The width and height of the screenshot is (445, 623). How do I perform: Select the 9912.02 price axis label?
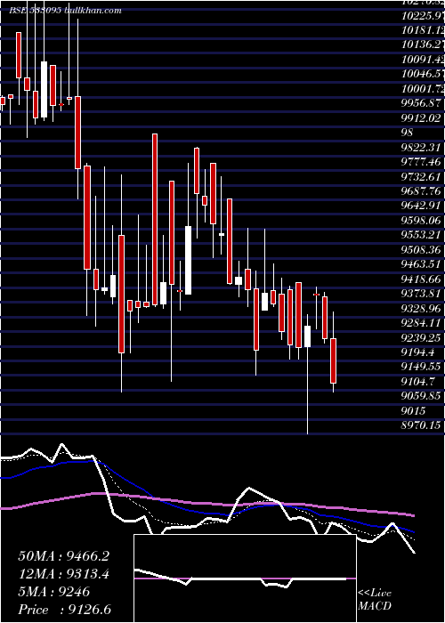[x=422, y=118]
